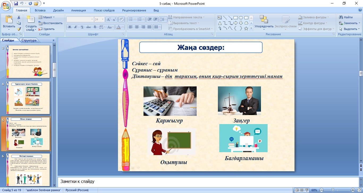
Task: Select the 5-point Star shape in the gallery
Action: pyautogui.click(x=246, y=28)
